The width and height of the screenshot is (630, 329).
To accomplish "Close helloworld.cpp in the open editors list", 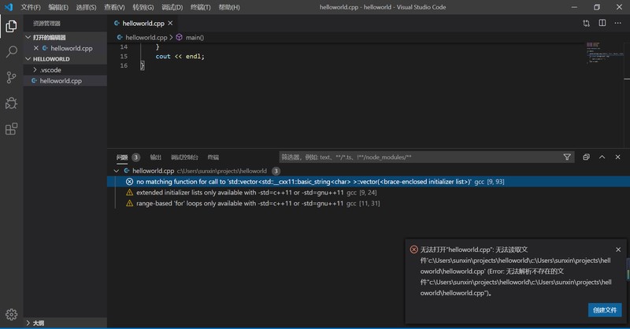I will pos(35,48).
